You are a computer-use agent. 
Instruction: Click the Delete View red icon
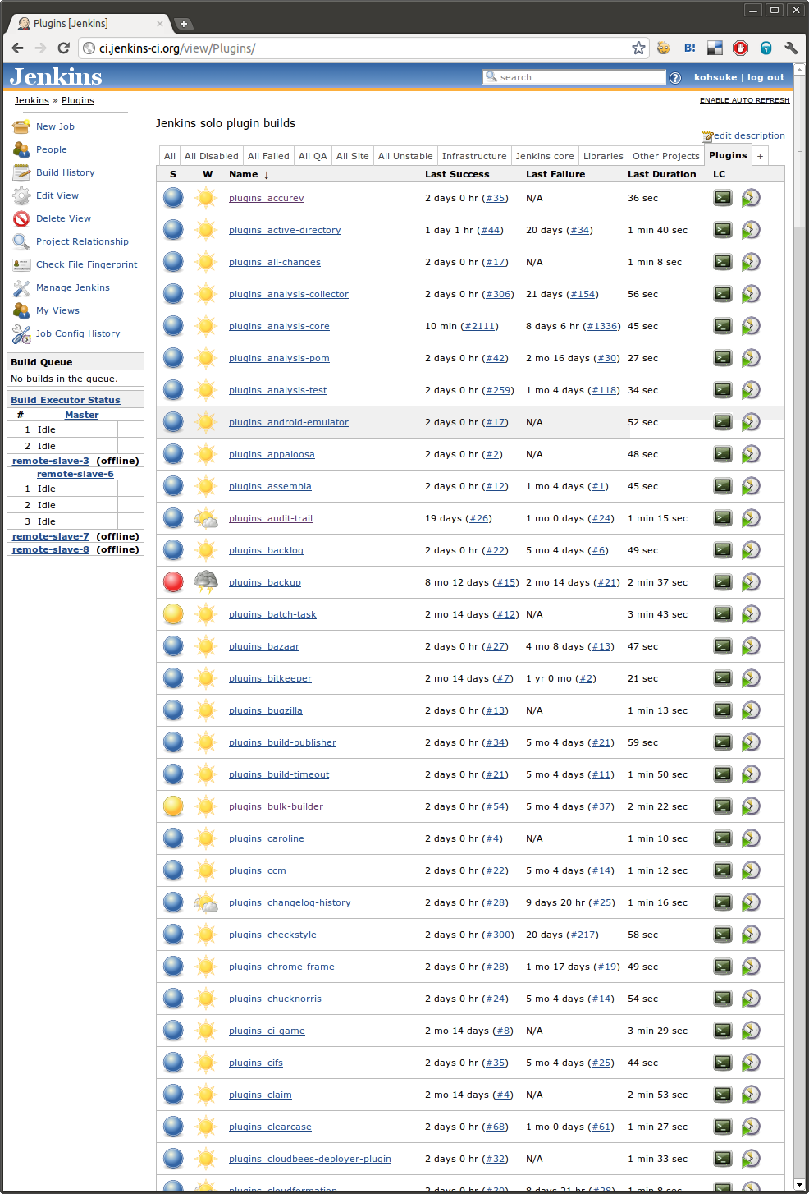21,218
